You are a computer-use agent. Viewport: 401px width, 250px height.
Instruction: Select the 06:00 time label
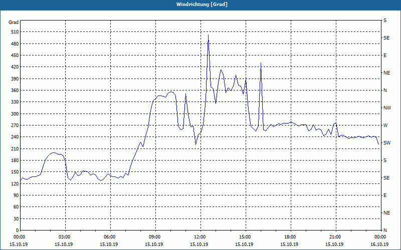[x=110, y=237]
